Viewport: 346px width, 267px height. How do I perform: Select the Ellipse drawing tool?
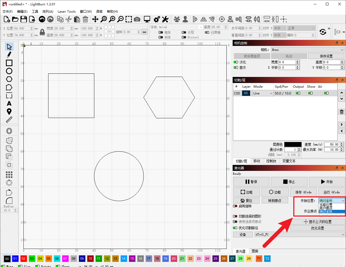(9, 71)
